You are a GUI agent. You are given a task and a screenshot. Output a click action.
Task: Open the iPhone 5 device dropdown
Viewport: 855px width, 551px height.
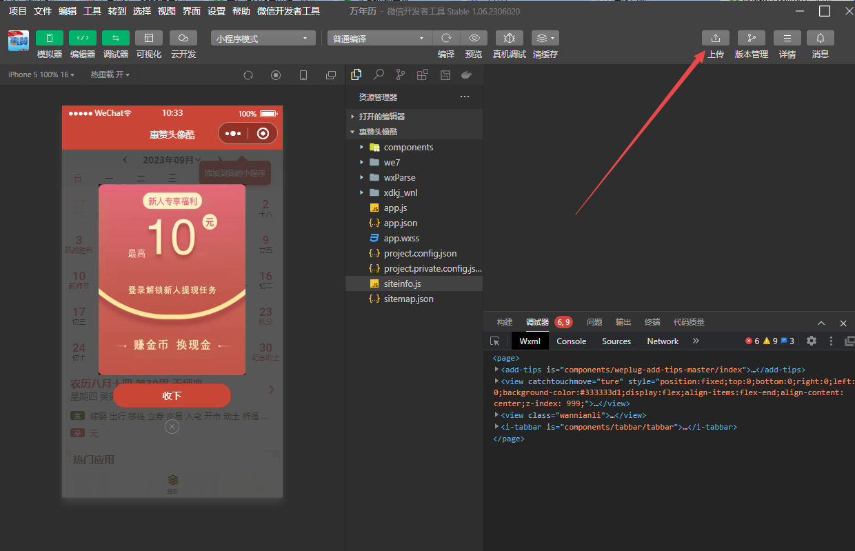click(41, 74)
